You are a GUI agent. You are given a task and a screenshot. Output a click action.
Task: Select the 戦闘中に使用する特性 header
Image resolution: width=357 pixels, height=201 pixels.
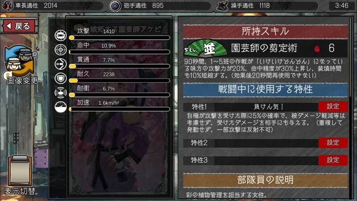coord(265,89)
